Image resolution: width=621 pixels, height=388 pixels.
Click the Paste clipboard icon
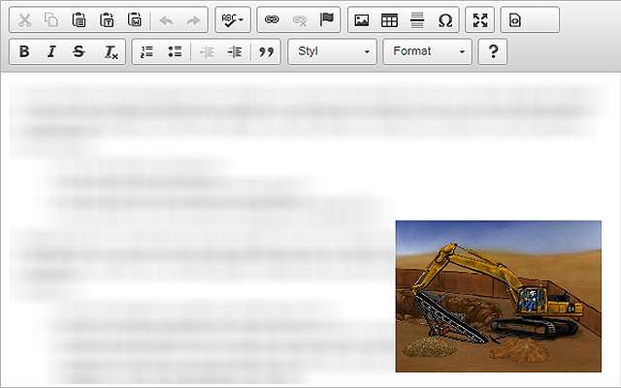pyautogui.click(x=80, y=19)
